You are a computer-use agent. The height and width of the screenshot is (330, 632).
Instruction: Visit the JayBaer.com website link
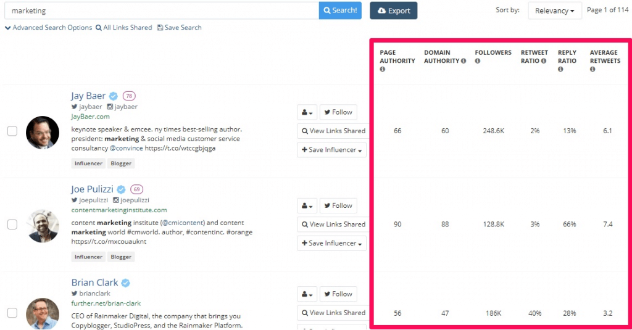[90, 117]
